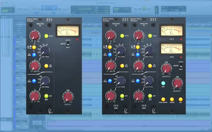Click the MID FREQ knob on CH B
This screenshot has height=132, width=212.
pyautogui.click(x=149, y=50)
